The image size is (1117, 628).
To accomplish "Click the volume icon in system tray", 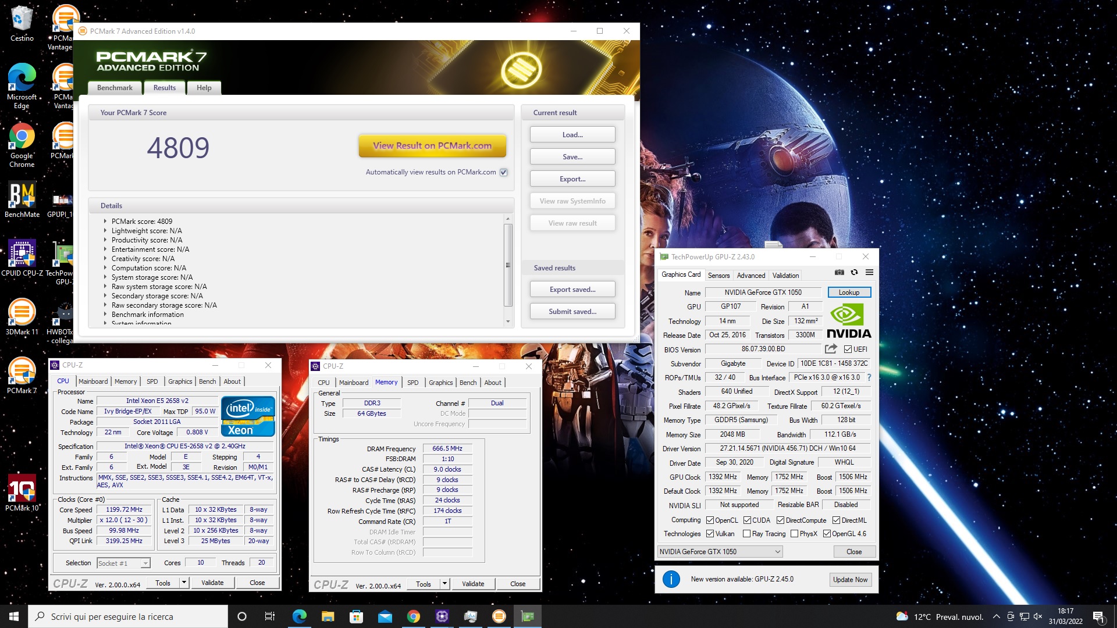I will (x=1038, y=616).
